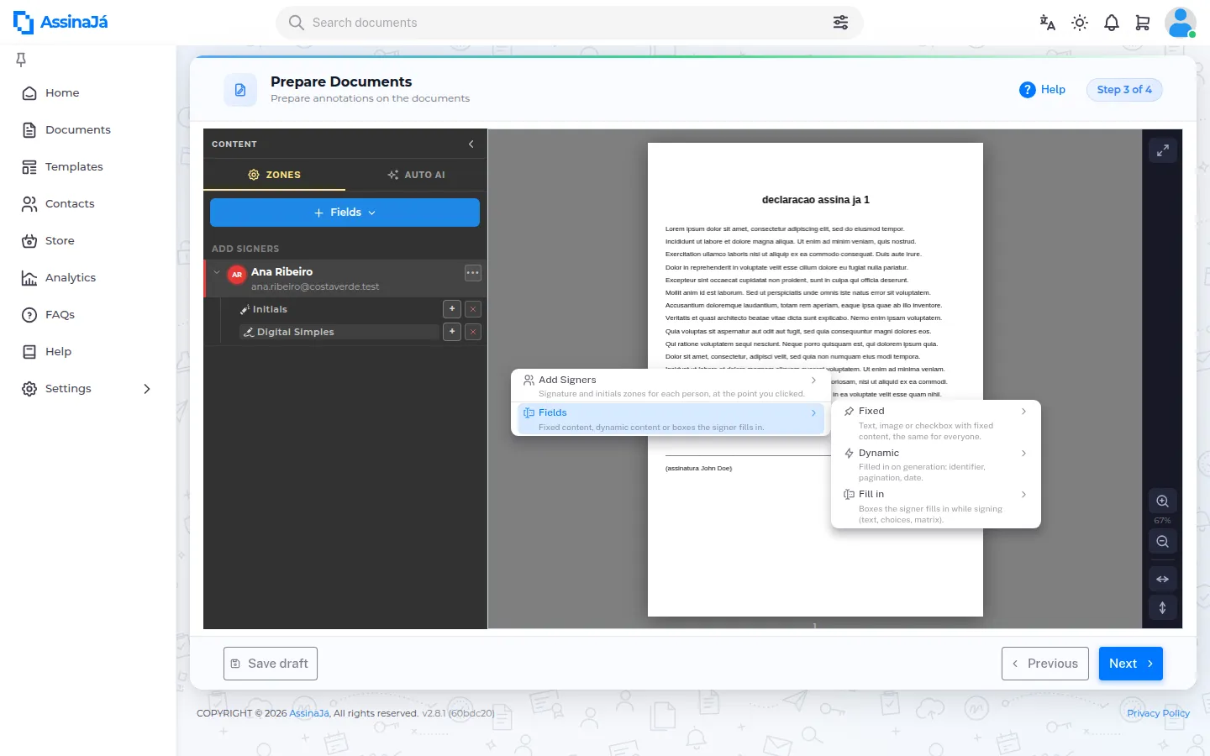Collapse the Content panel
This screenshot has width=1210, height=756.
pos(471,144)
